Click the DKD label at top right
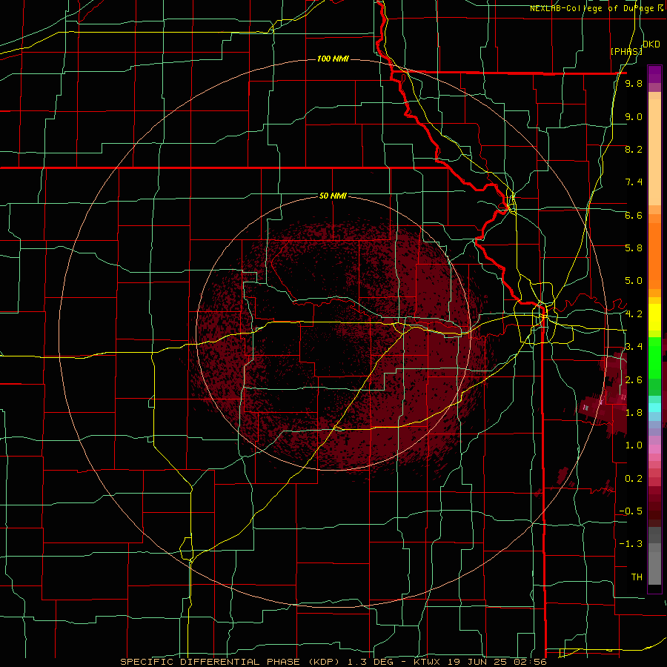The height and width of the screenshot is (667, 667). 651,44
